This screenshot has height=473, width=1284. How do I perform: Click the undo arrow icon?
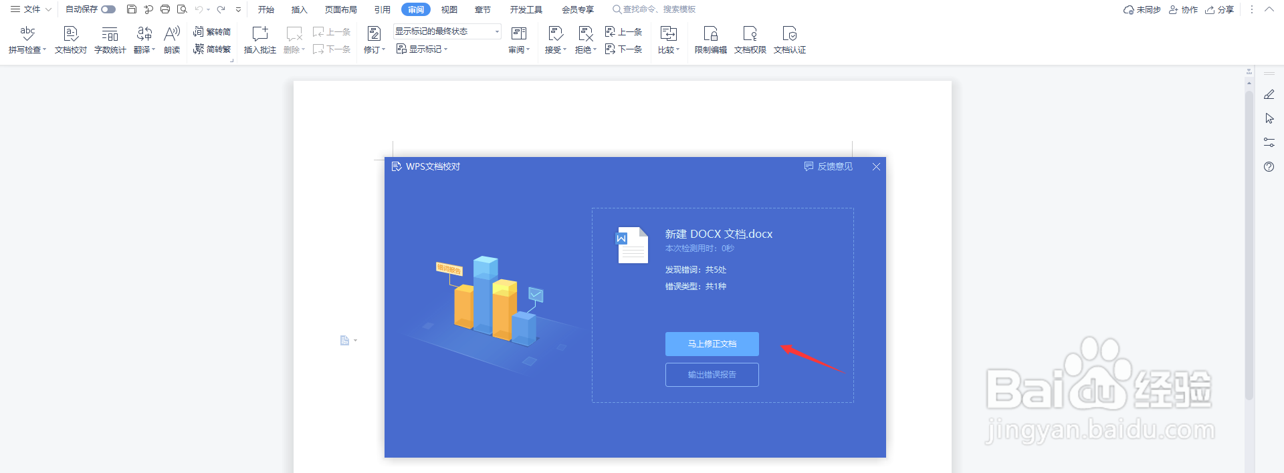199,9
